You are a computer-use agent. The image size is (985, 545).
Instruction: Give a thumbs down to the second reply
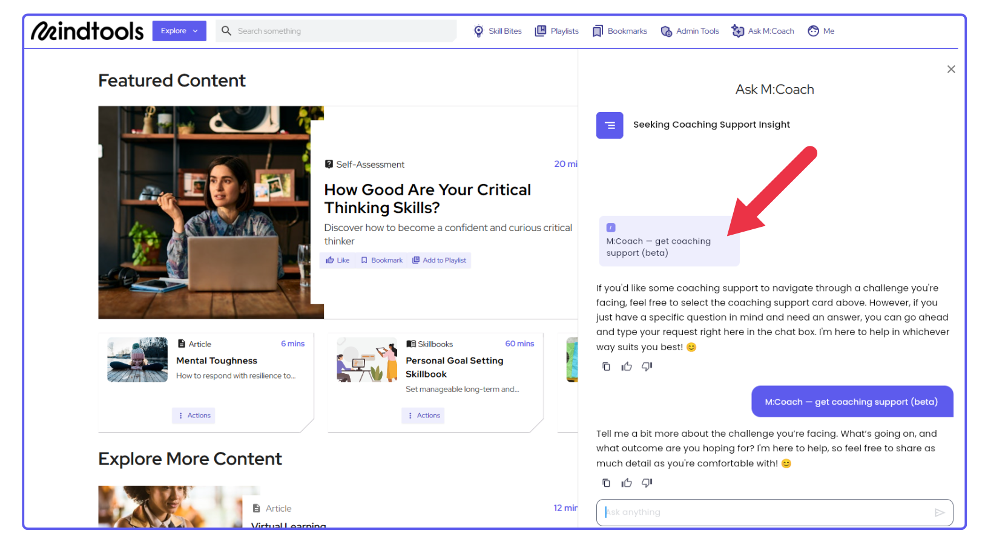(647, 483)
